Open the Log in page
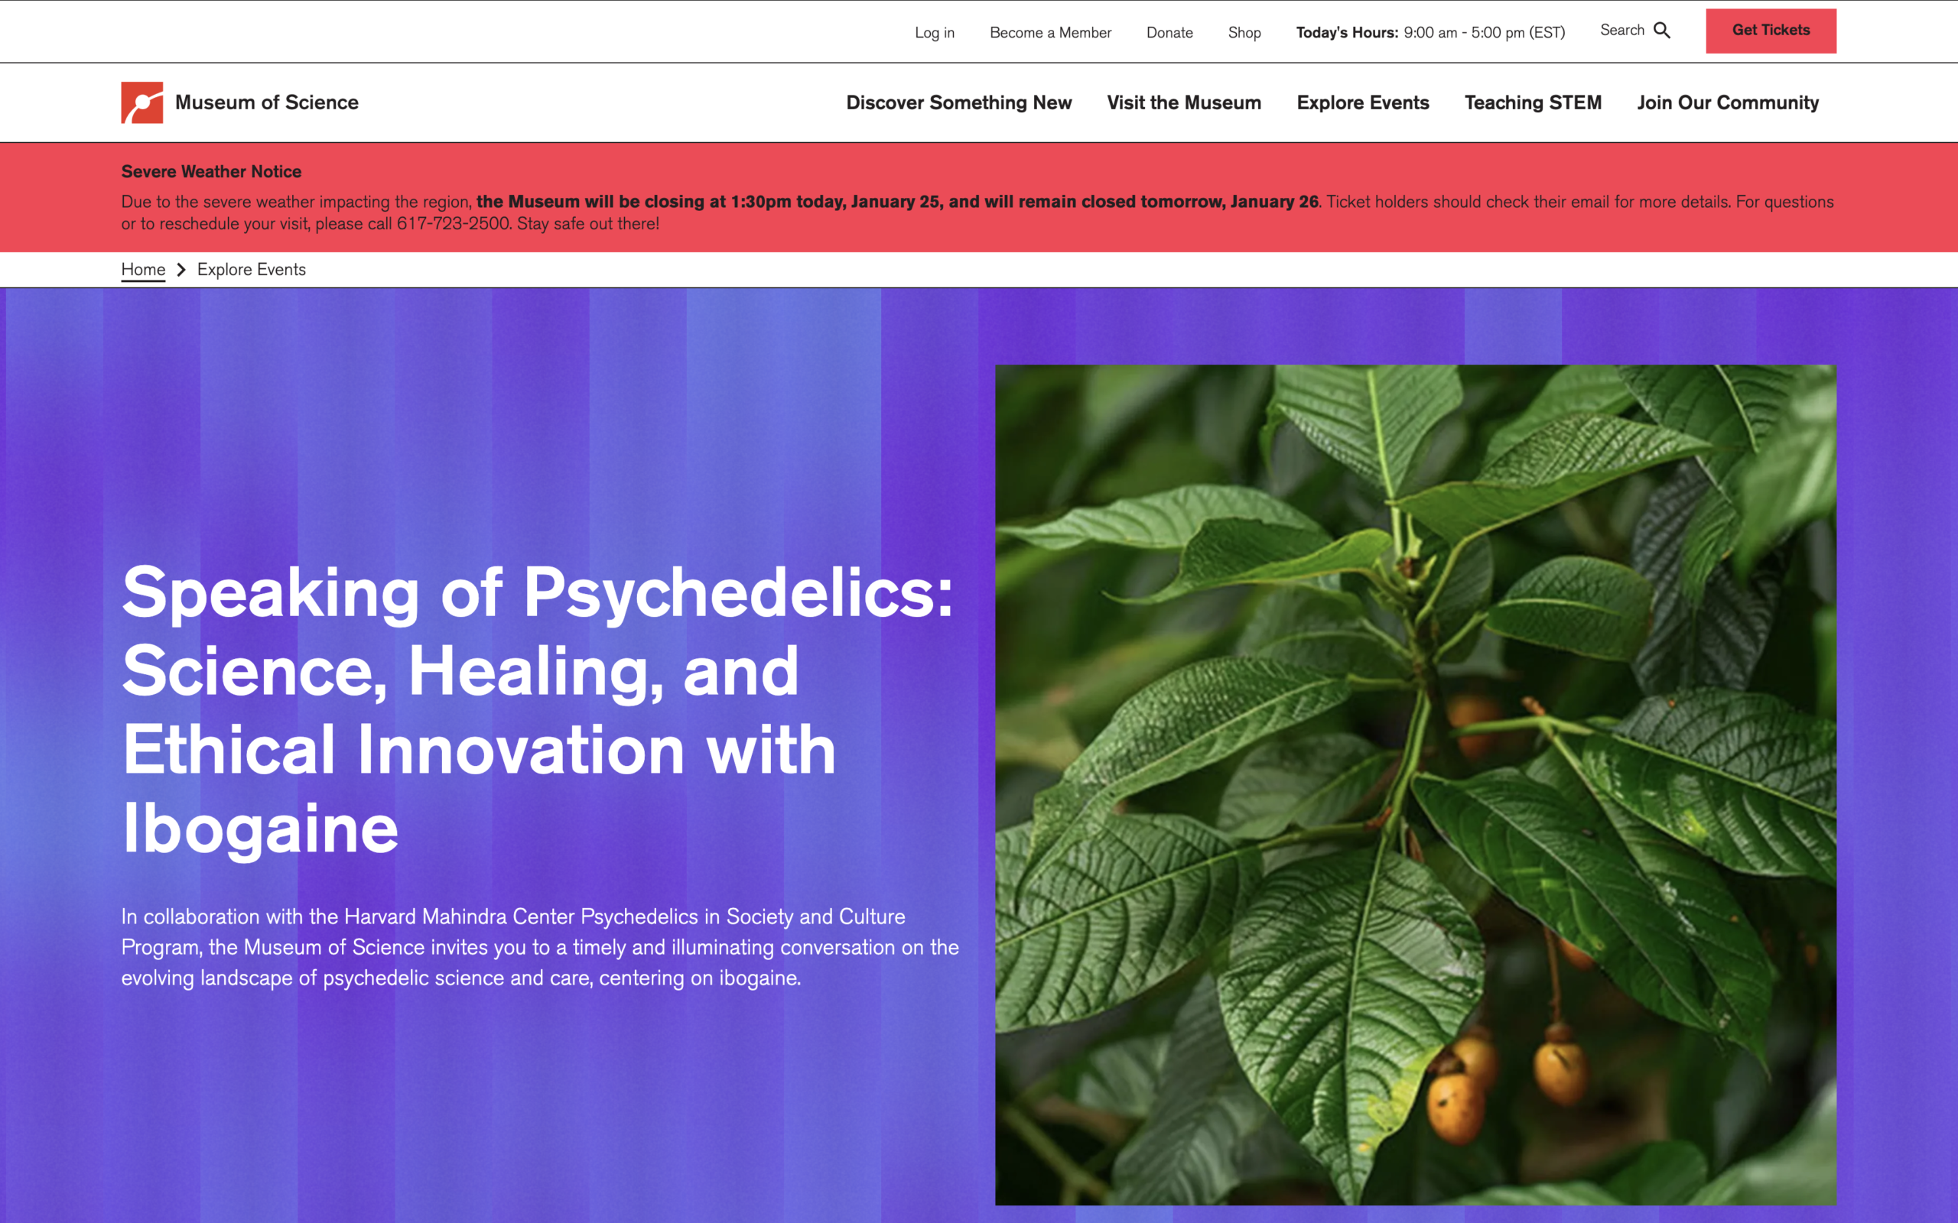 point(934,31)
